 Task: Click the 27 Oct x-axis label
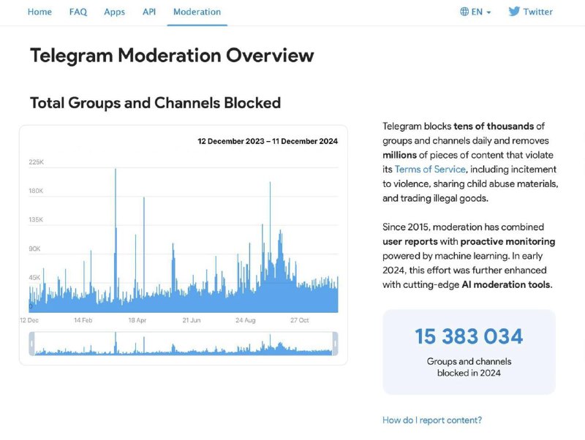tap(300, 320)
